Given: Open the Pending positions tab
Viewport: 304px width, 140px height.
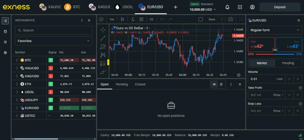Looking at the screenshot, I should (122, 84).
